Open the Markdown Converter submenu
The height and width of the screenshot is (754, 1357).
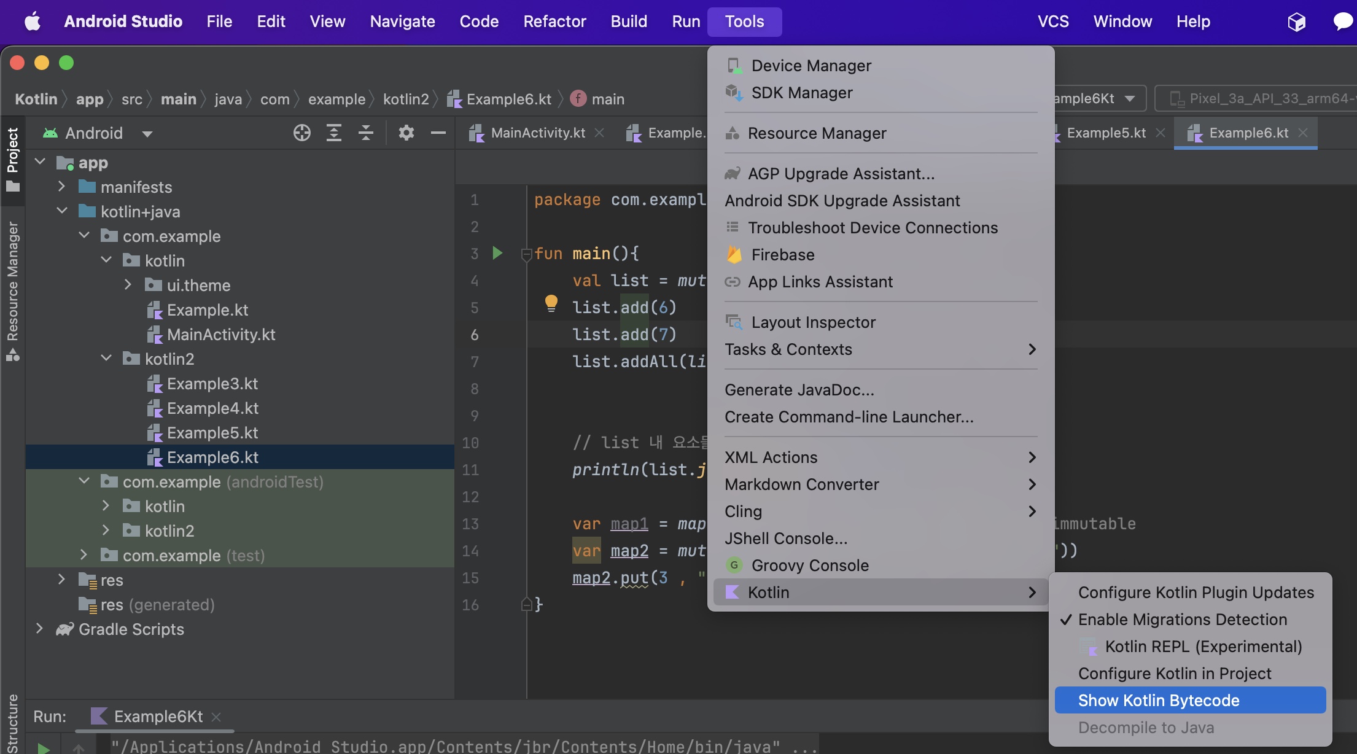tap(881, 484)
